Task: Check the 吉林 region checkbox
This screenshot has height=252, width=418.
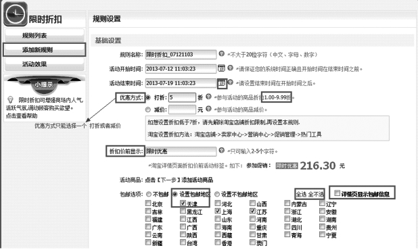Action: (148, 211)
